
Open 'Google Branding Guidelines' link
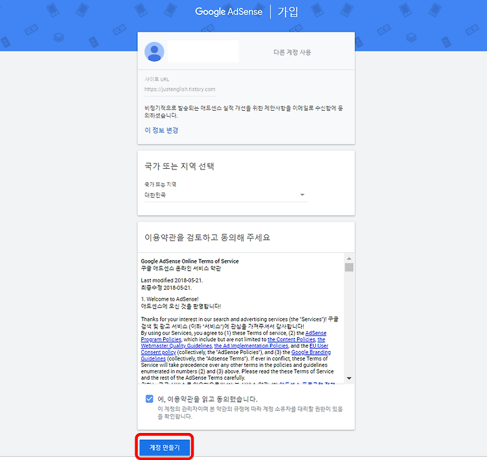tap(311, 353)
